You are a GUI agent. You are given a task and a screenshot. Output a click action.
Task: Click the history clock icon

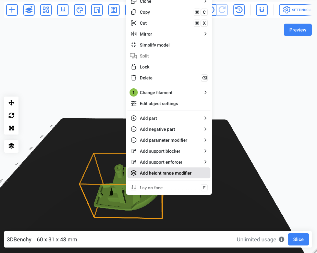[239, 10]
